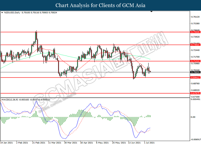Select the 0.67679 red price label
201x144 pixels.
(195, 93)
